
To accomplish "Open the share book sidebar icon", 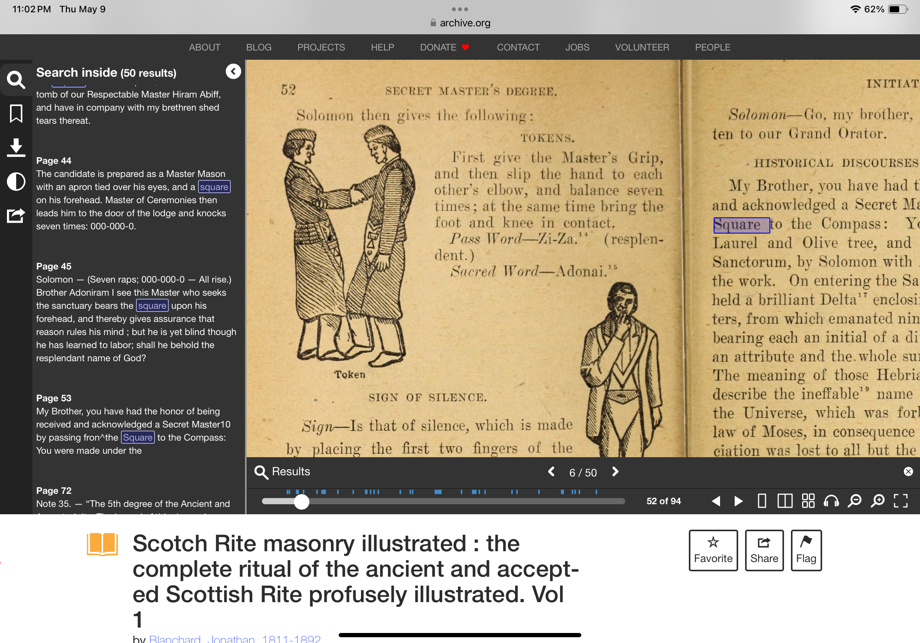I will [x=16, y=215].
